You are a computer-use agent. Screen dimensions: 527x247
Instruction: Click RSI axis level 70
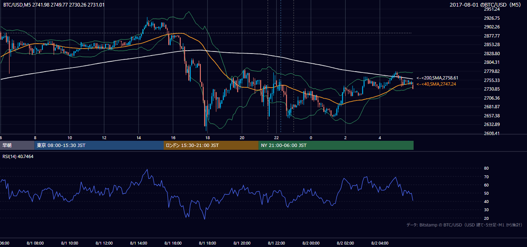pyautogui.click(x=486, y=177)
